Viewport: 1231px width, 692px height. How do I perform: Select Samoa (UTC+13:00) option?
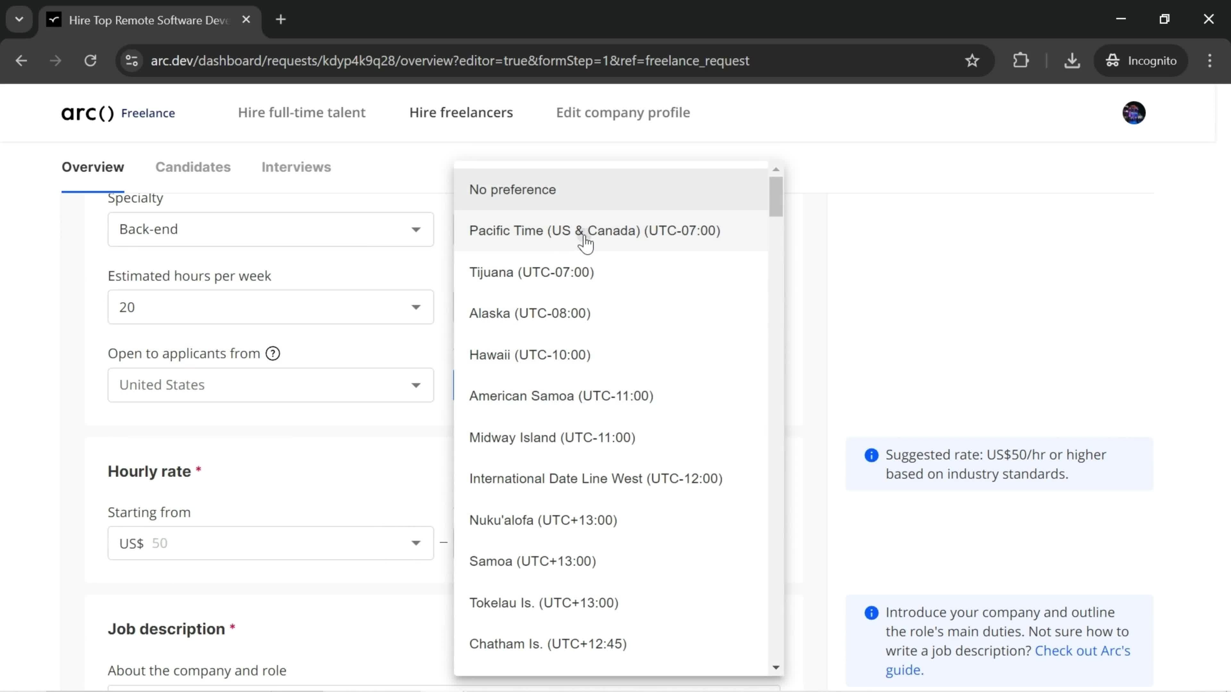click(x=611, y=561)
